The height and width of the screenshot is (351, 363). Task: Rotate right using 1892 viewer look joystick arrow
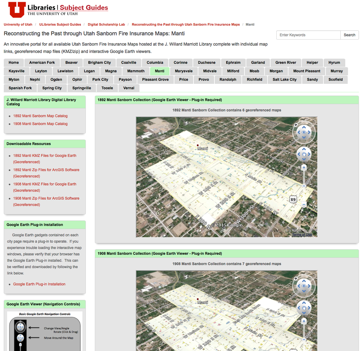309,132
